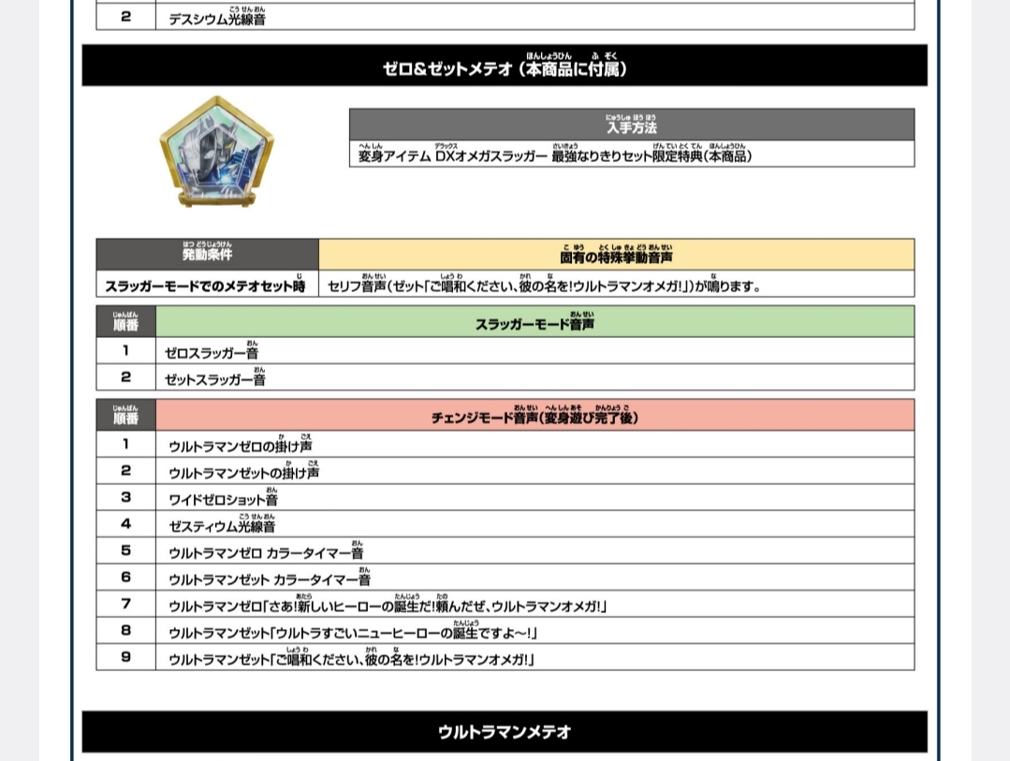Click the セリフ音声 description cell
Viewport: 1010px width, 761px height.
[x=617, y=285]
